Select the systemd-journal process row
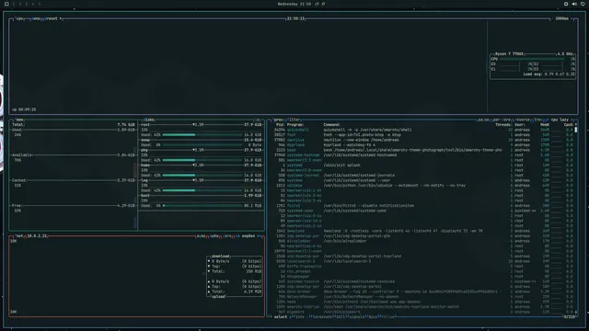This screenshot has width=589, height=331. 423,176
